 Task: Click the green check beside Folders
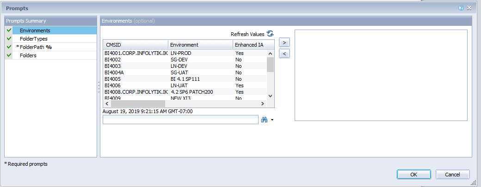coord(9,55)
